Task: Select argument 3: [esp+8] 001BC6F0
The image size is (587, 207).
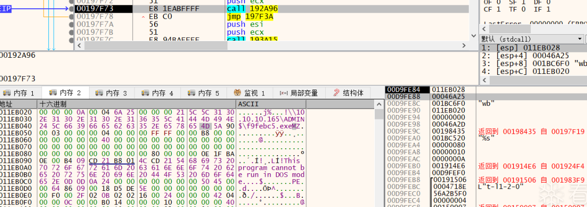Action: point(534,64)
